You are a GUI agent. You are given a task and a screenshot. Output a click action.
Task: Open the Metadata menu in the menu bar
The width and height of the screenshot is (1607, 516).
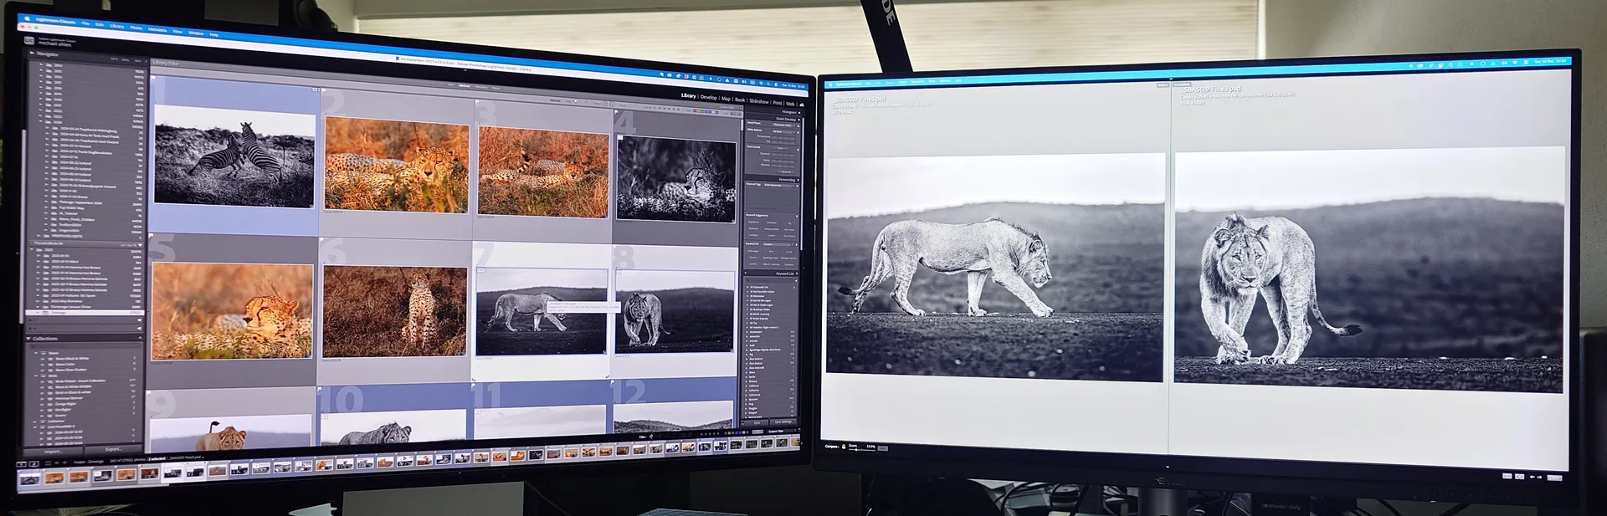pyautogui.click(x=157, y=29)
